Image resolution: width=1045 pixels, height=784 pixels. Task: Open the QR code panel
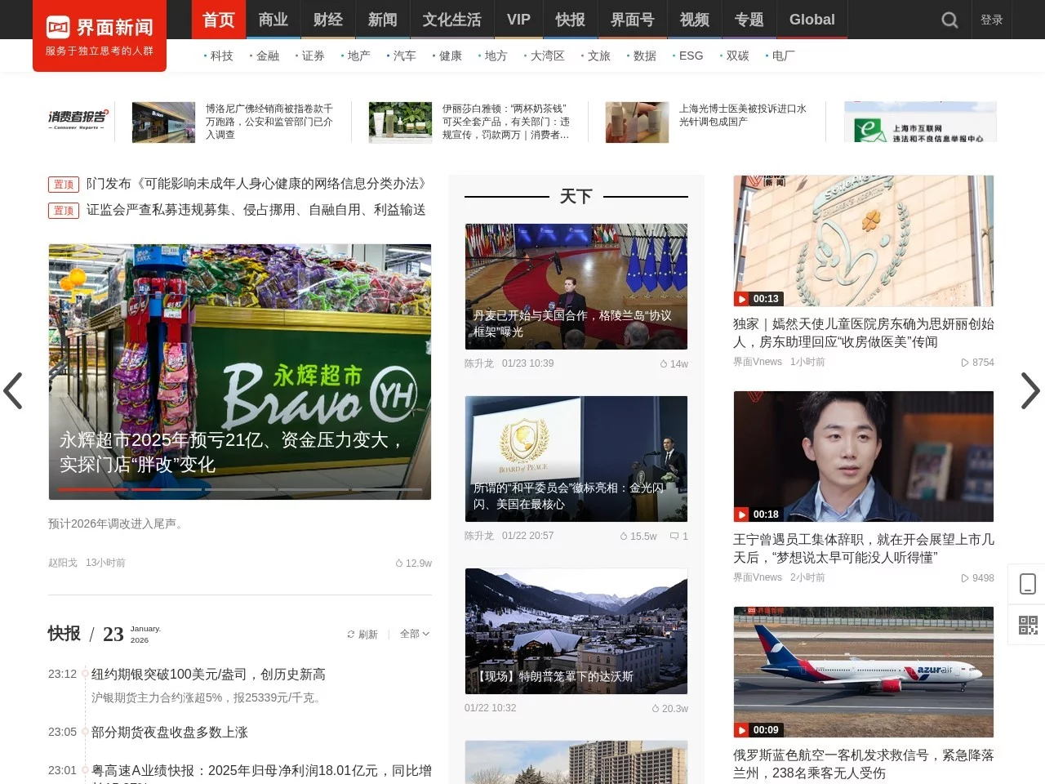click(x=1027, y=625)
